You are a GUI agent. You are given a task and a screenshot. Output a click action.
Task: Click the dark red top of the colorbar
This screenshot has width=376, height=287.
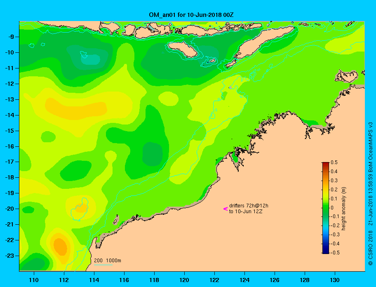(326, 164)
